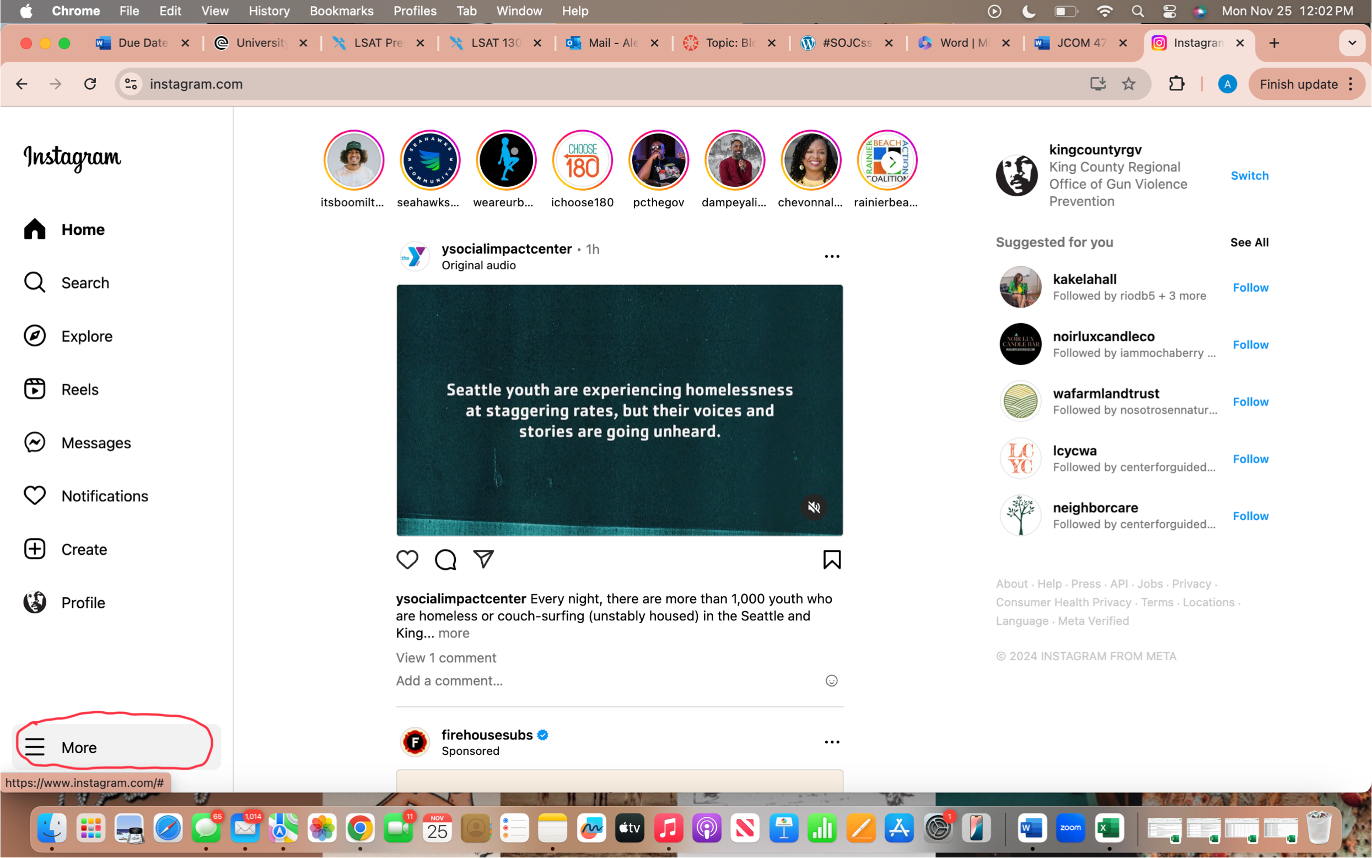Open the Chrome three-dot menu

pyautogui.click(x=1351, y=84)
